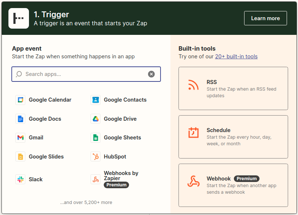Select the HubSpot app label
The image size is (298, 215).
coord(115,157)
